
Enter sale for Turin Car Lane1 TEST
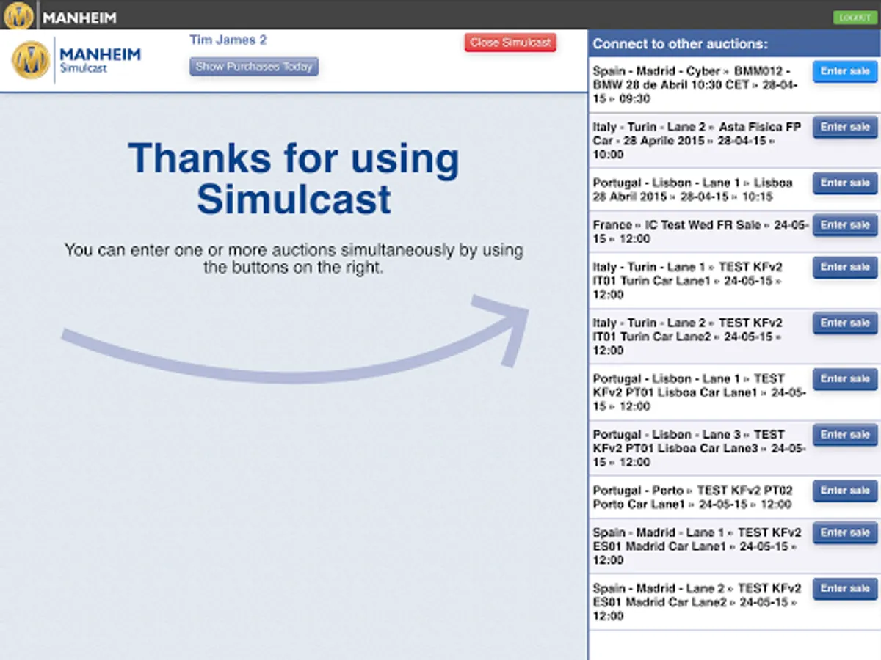845,267
